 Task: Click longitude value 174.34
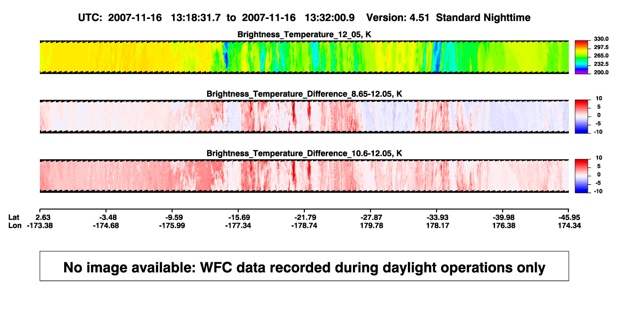(x=569, y=225)
